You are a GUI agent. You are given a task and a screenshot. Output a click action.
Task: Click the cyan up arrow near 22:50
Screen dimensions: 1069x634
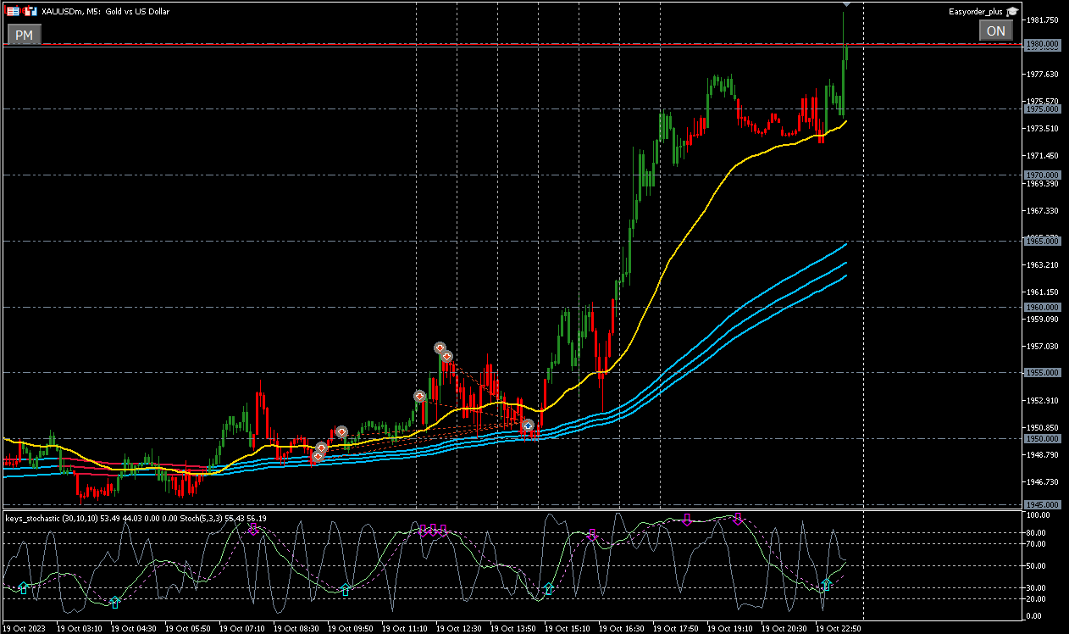827,585
